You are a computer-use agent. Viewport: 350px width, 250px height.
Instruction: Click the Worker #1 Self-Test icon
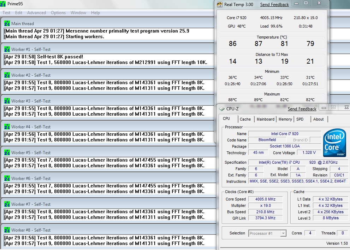[x=7, y=49]
